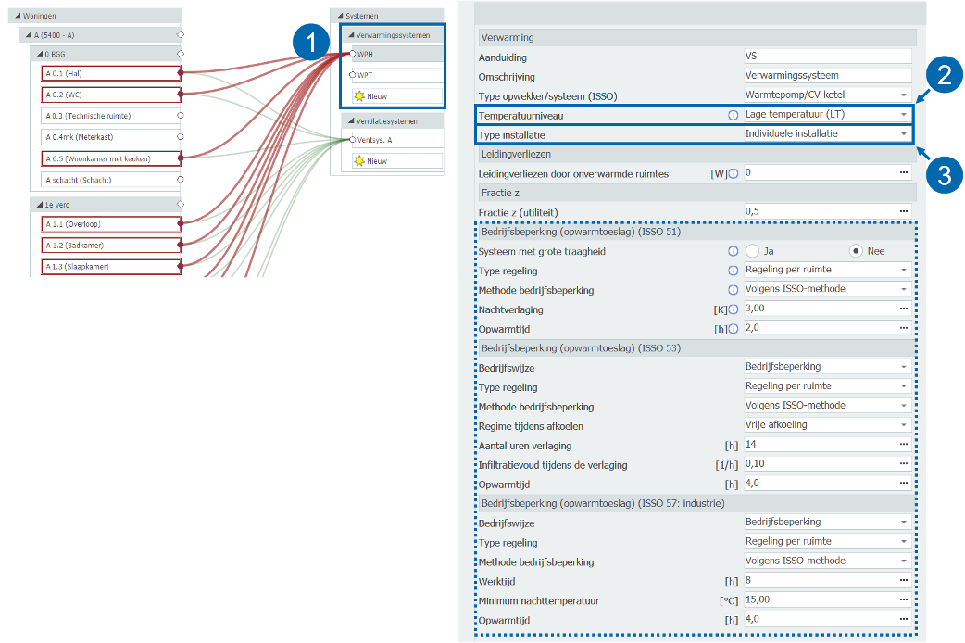965x643 pixels.
Task: Click info icon beside Systeem met grote traagheid
Action: tap(733, 251)
